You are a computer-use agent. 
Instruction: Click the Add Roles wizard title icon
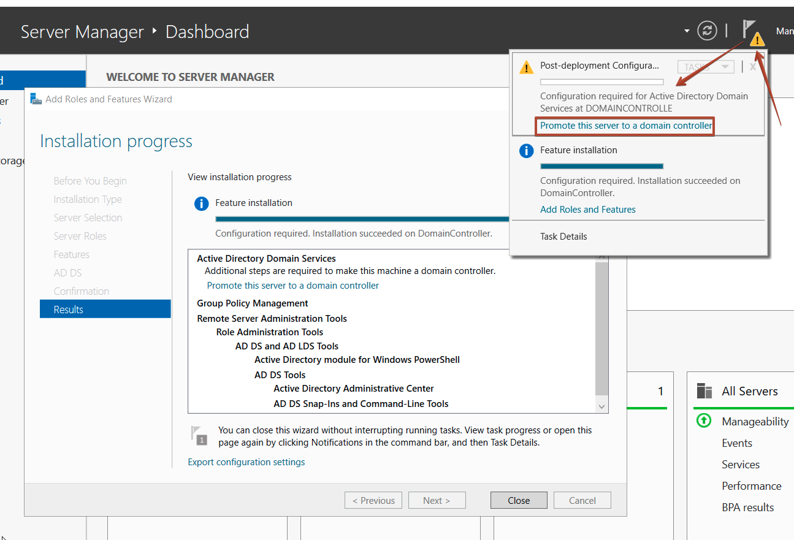click(36, 99)
